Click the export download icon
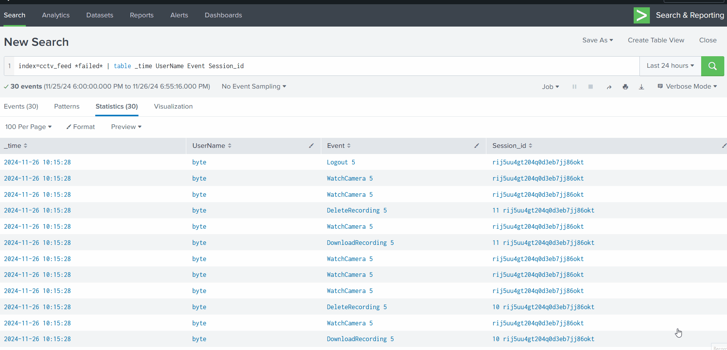727x350 pixels. point(641,87)
